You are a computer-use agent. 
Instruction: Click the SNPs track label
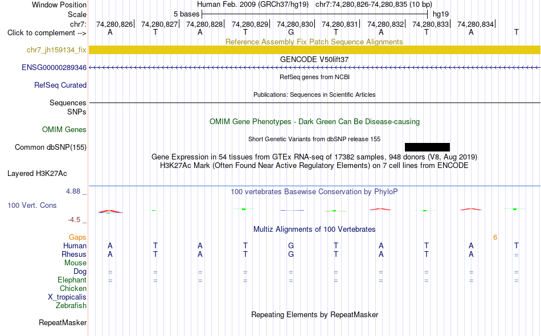pos(77,112)
